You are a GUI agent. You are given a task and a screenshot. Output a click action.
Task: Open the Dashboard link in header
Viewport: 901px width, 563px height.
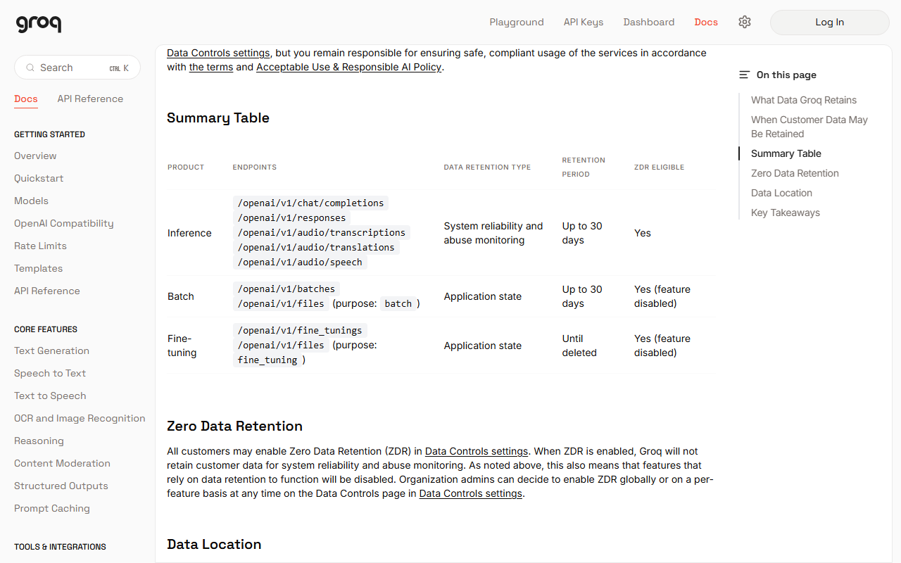point(649,22)
